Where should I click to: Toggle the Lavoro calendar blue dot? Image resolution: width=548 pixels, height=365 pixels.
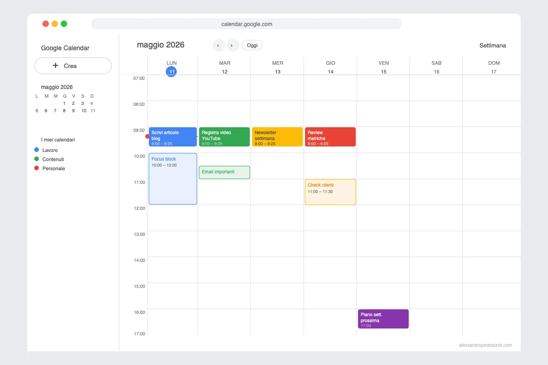37,150
